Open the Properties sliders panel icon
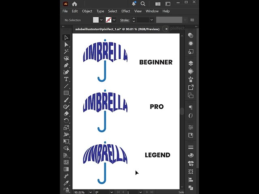 [191, 127]
